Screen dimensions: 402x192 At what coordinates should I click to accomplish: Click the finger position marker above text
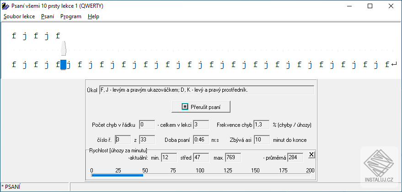point(64,48)
